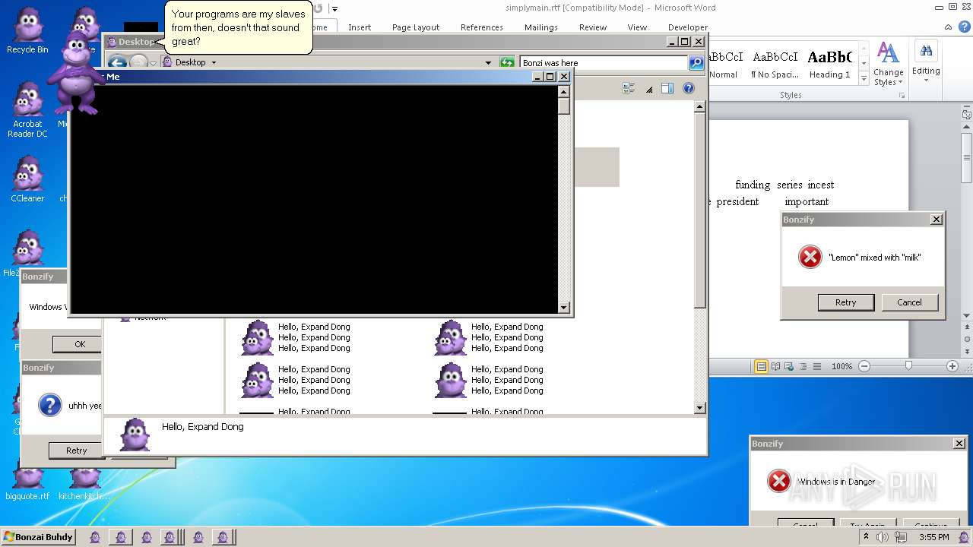Click the 100% zoom level in Word
973x547 pixels.
(x=841, y=366)
